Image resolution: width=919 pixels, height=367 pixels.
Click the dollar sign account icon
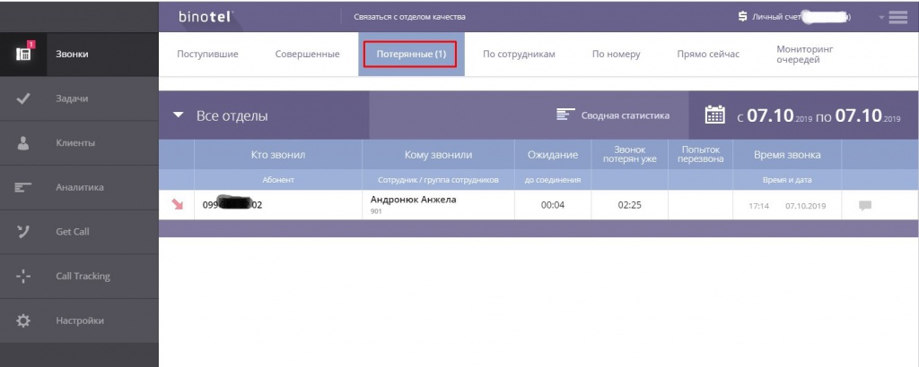742,18
